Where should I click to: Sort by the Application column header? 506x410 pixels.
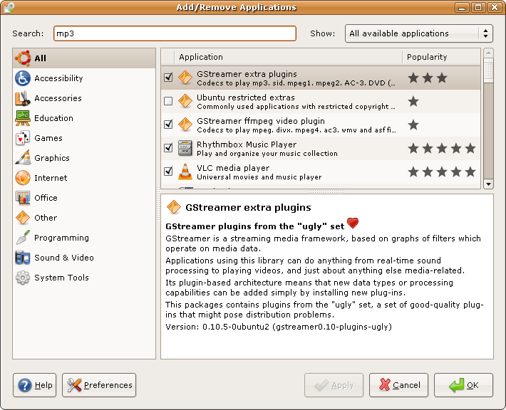(x=288, y=57)
